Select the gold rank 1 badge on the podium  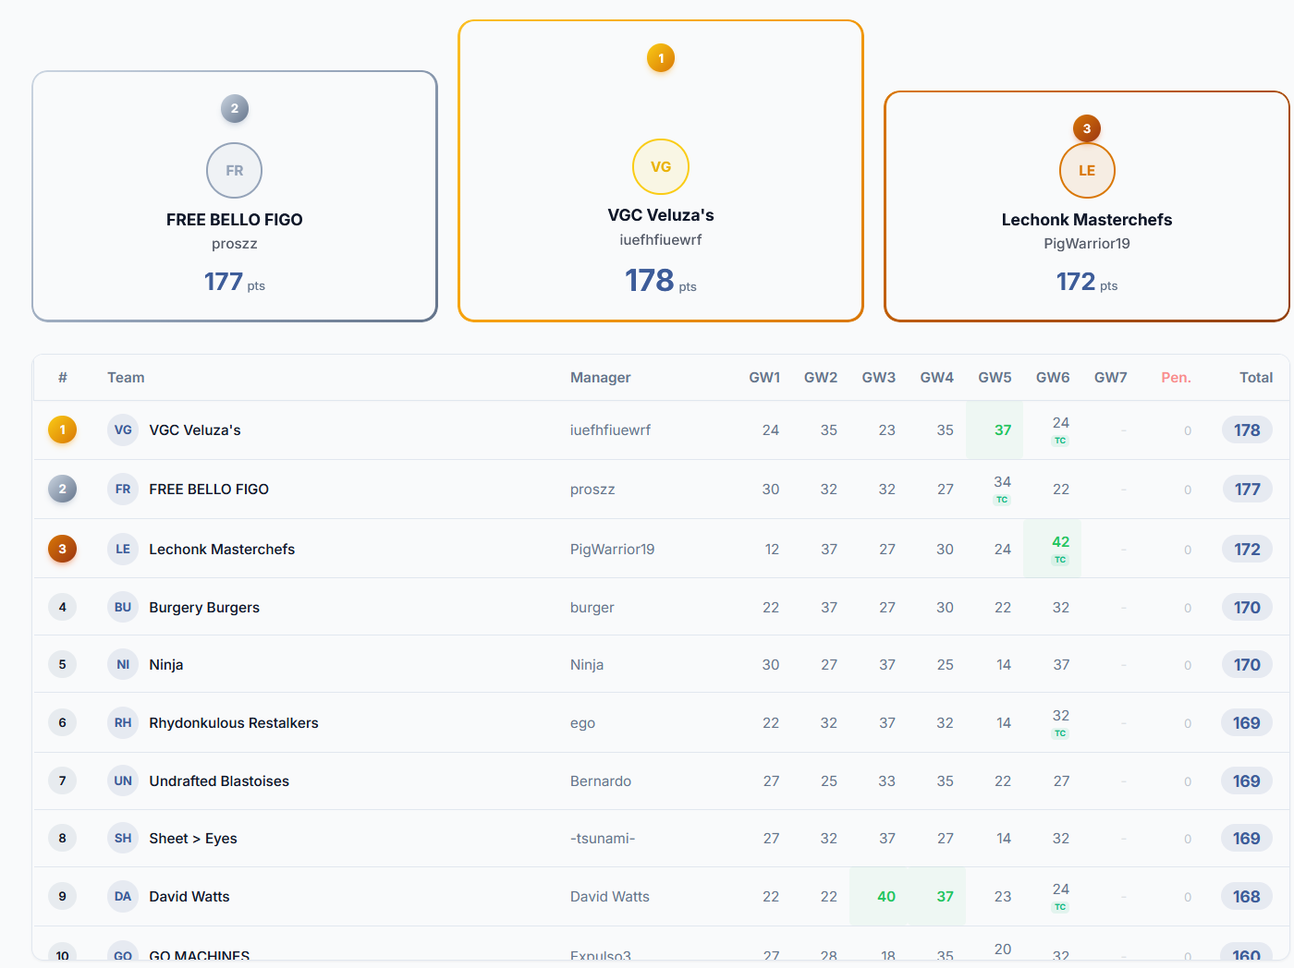(661, 58)
